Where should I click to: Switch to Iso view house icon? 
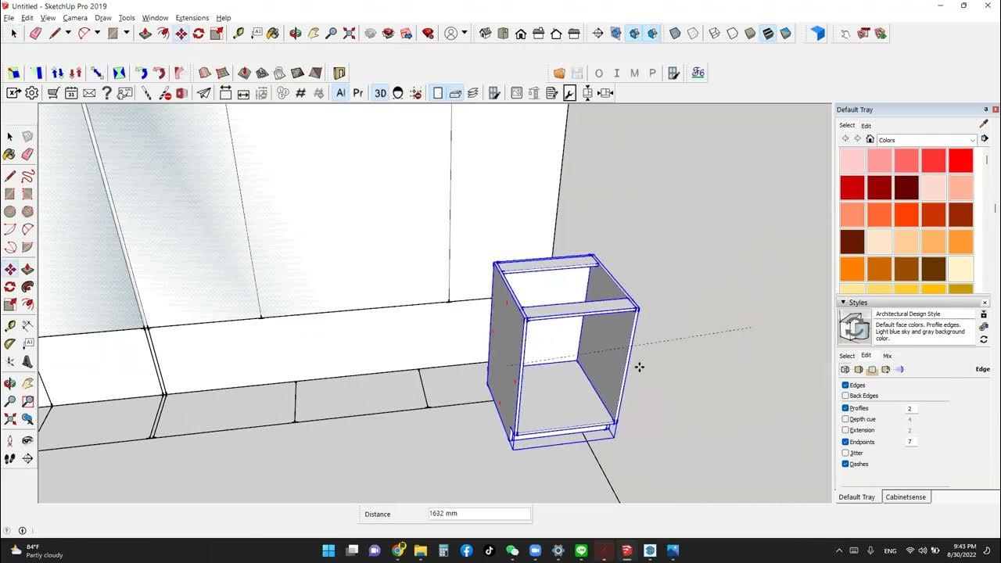485,33
